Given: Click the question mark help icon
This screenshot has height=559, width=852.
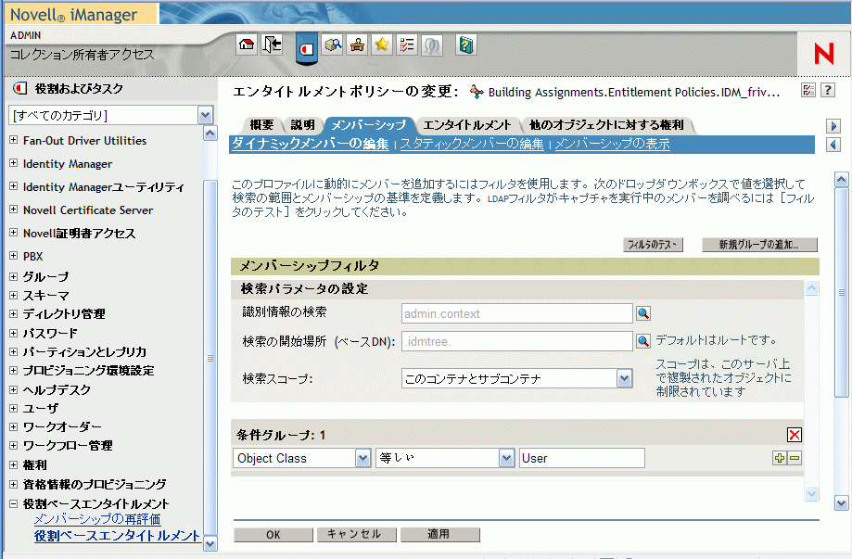Looking at the screenshot, I should (828, 90).
